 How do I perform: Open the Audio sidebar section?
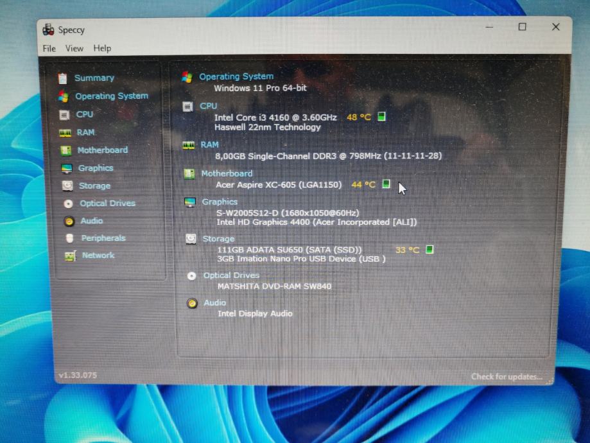point(91,221)
